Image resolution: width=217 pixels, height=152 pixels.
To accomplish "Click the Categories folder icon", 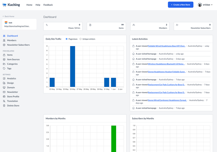I will [x=4, y=64].
